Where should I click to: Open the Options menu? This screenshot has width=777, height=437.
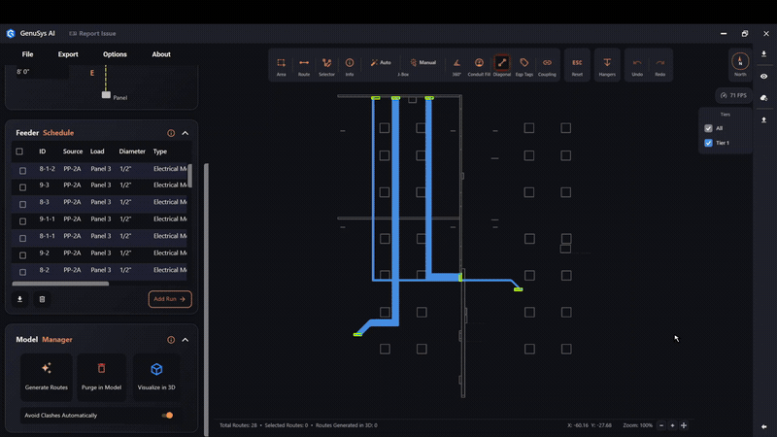point(115,54)
